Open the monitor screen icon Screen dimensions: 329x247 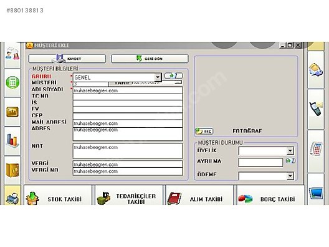click(316, 193)
